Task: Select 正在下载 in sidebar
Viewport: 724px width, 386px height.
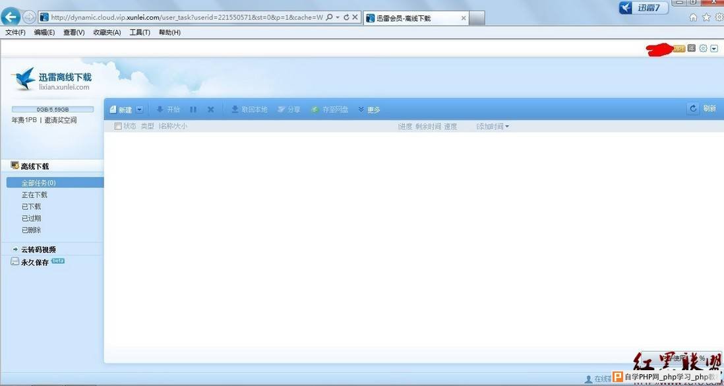Action: (x=34, y=195)
